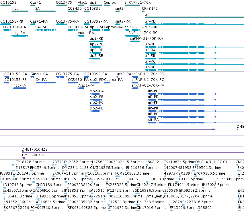Select the DME1-010H22 clone label
Screen dimensions: 244x212
[x=34, y=149]
